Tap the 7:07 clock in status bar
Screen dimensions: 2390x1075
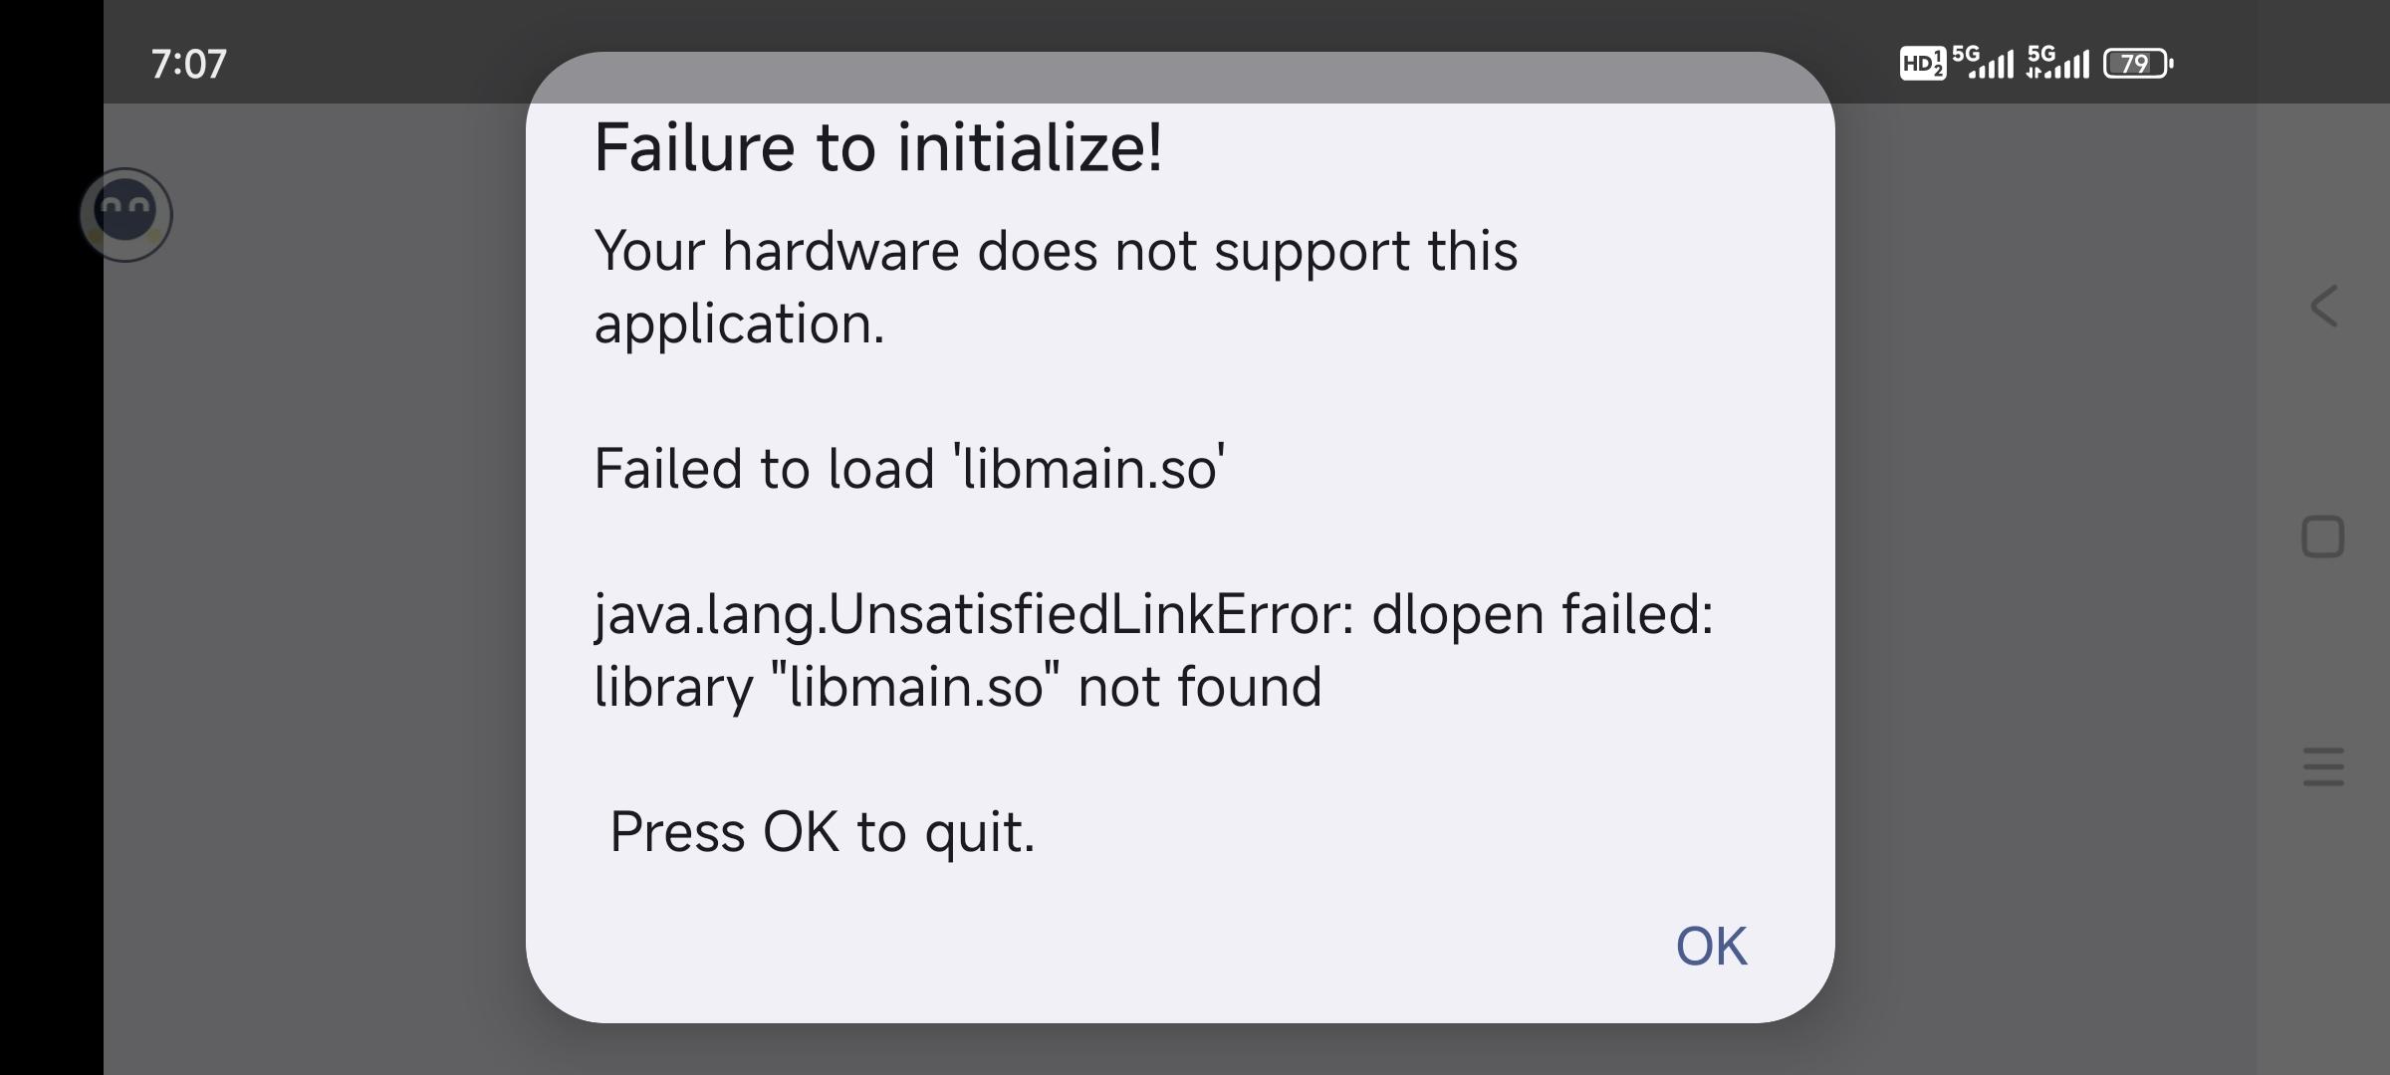click(x=188, y=64)
